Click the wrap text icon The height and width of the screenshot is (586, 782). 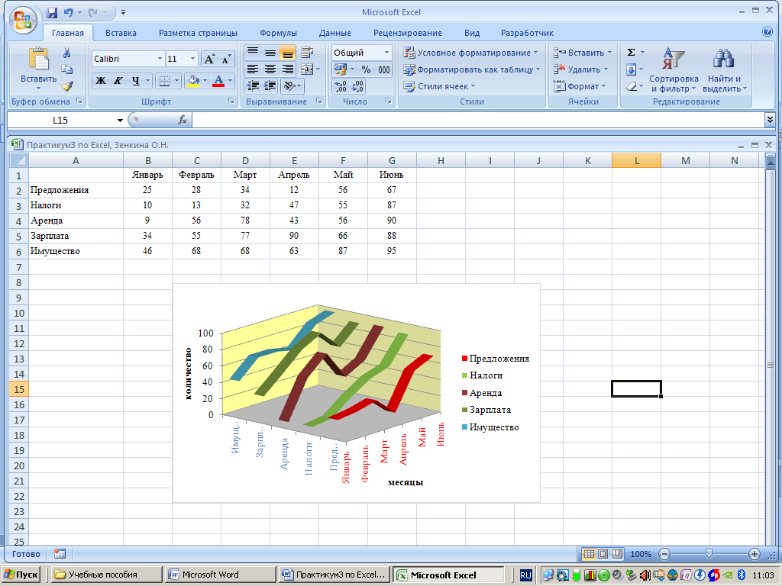tap(307, 53)
